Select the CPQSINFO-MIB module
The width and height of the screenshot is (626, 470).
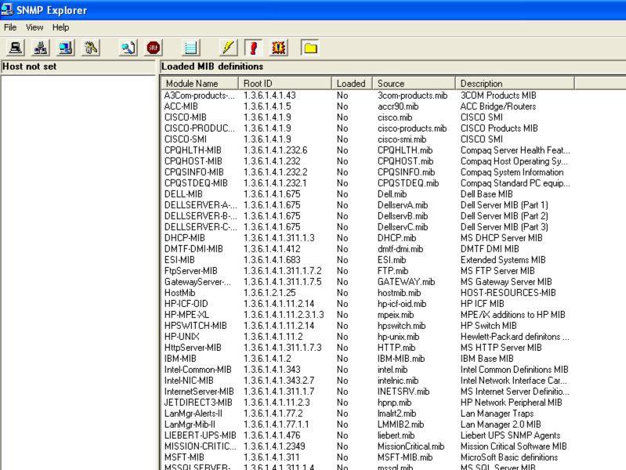pos(194,172)
